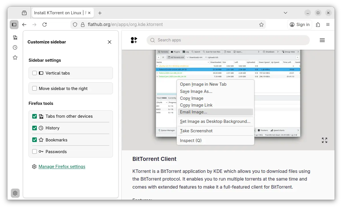Select Save Image As menu entry
This screenshot has height=208, width=342.
196,91
